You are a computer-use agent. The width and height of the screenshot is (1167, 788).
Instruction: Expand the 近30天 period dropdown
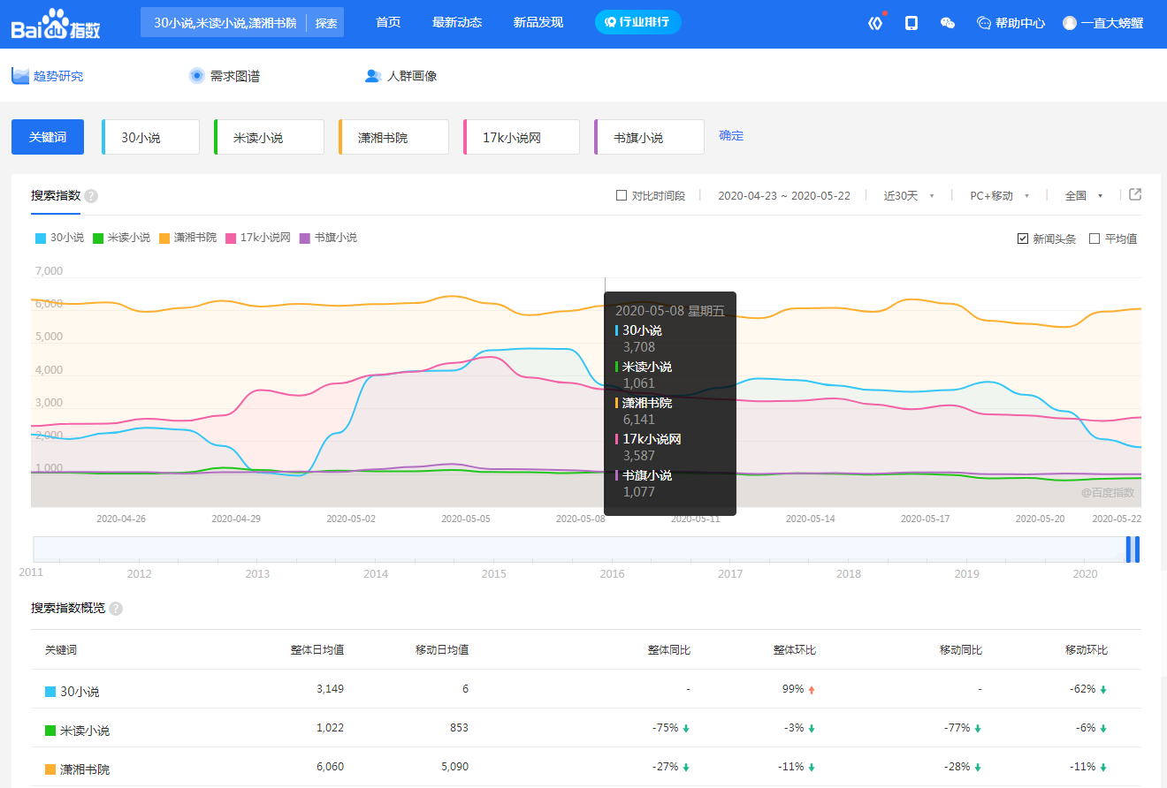(x=909, y=195)
